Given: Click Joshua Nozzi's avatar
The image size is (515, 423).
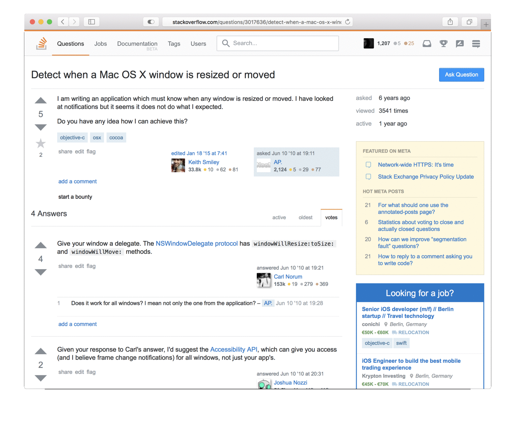Looking at the screenshot, I should 264,384.
